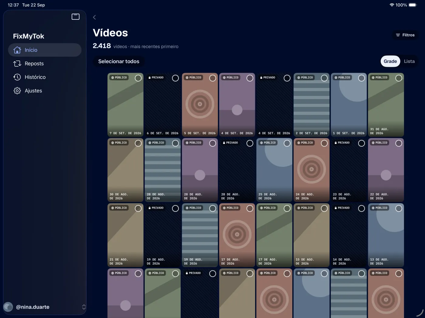Image resolution: width=425 pixels, height=318 pixels.
Task: Click Selecionar todos button
Action: [x=119, y=61]
